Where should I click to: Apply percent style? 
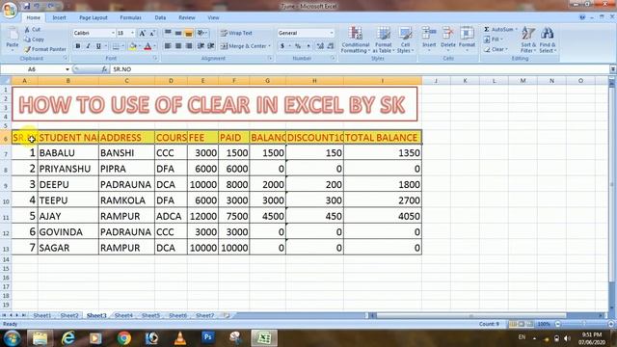click(298, 46)
